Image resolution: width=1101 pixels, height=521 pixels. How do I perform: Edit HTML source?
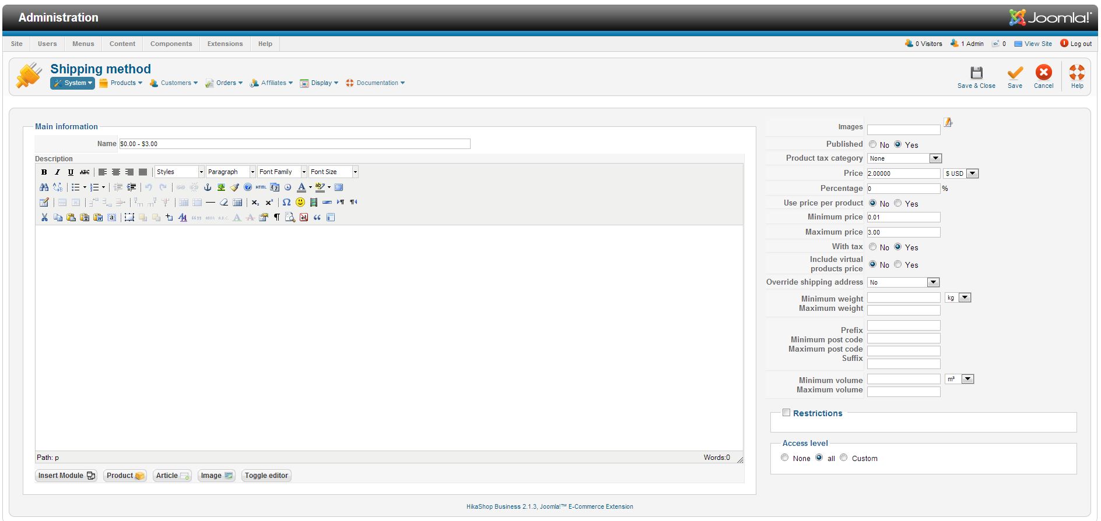(x=261, y=187)
